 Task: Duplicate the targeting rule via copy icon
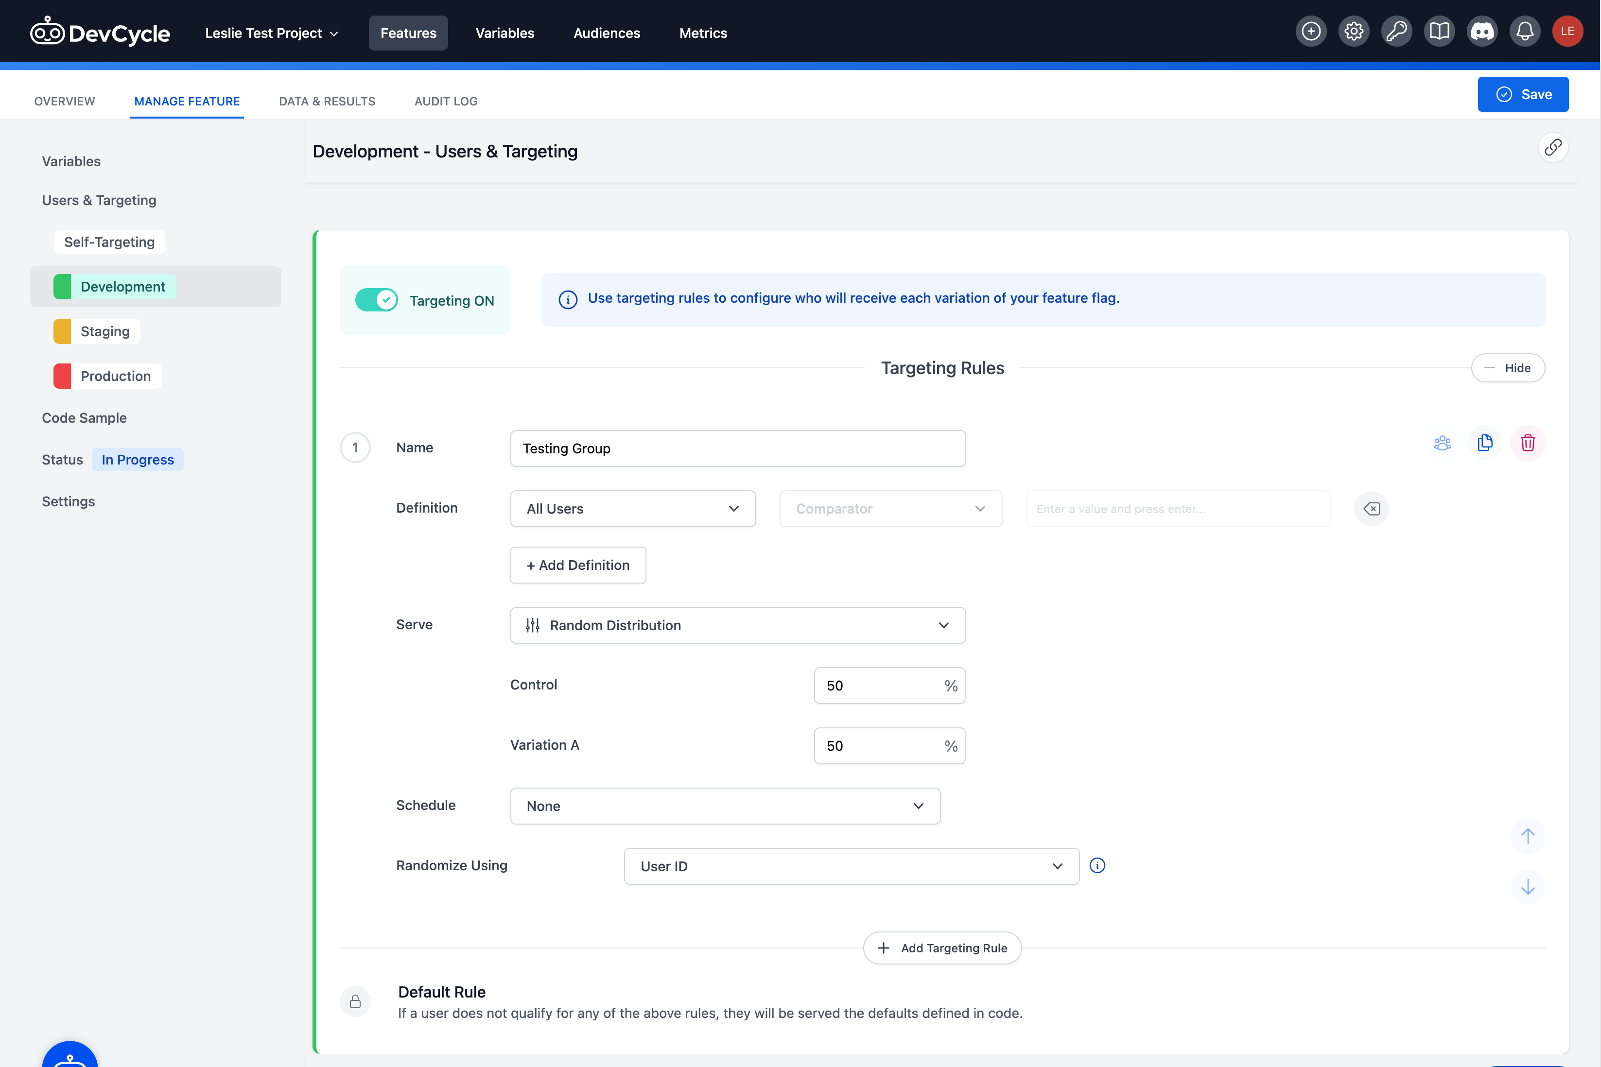(1485, 443)
